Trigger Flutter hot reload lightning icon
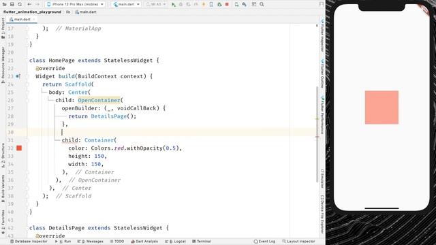This screenshot has height=245, width=436. pyautogui.click(x=204, y=4)
